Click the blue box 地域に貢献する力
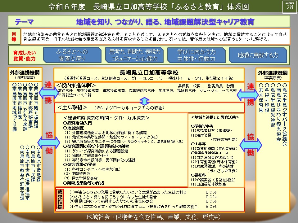Image resolution: width=298 pixels, height=223 pixels. tap(258, 55)
